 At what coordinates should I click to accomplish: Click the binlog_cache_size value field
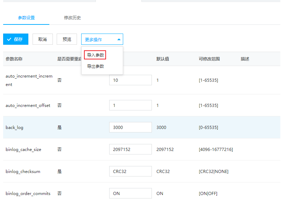click(130, 149)
